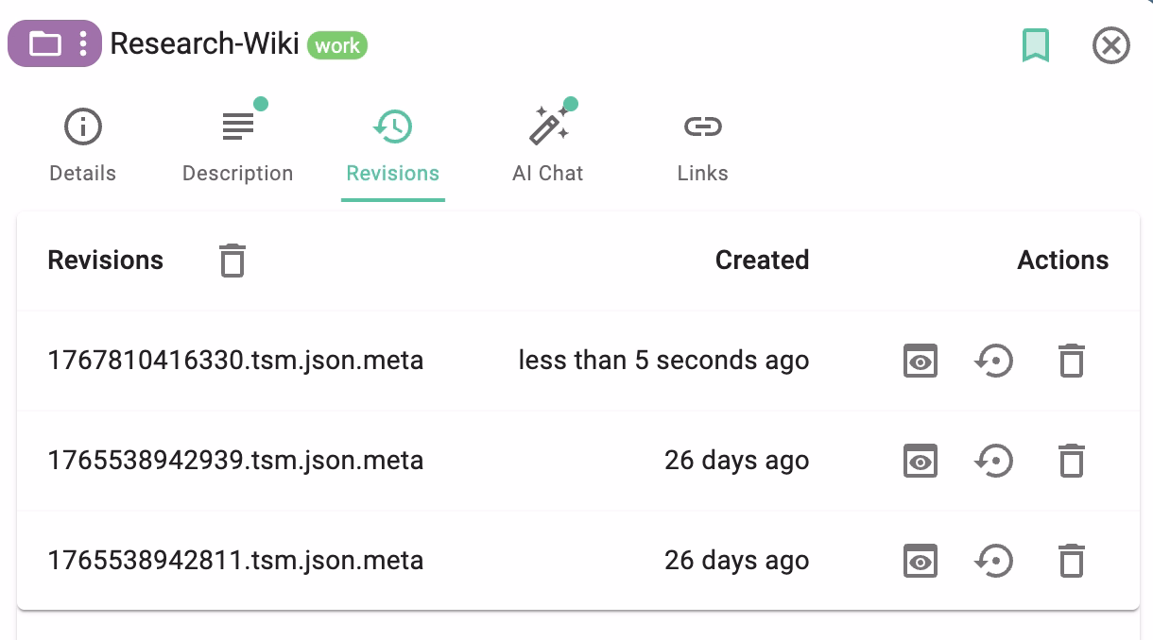Viewport: 1153px width, 640px height.
Task: Restore revision 1765538942939.tsm.json.meta
Action: coord(993,461)
